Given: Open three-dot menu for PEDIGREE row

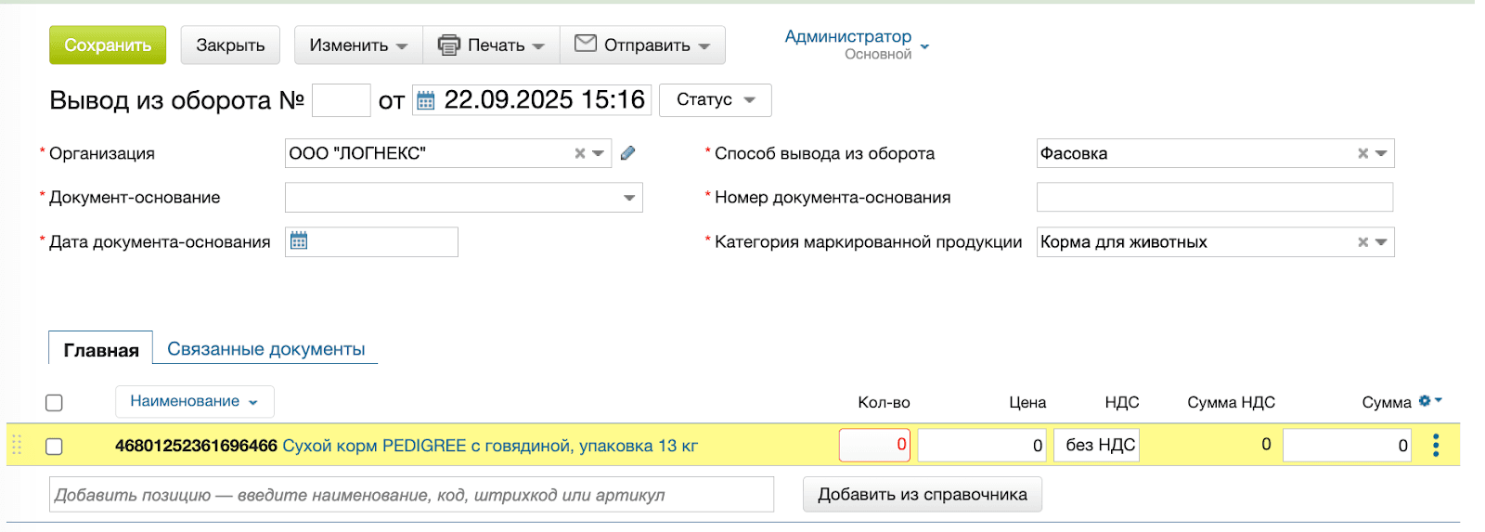Looking at the screenshot, I should pyautogui.click(x=1436, y=446).
